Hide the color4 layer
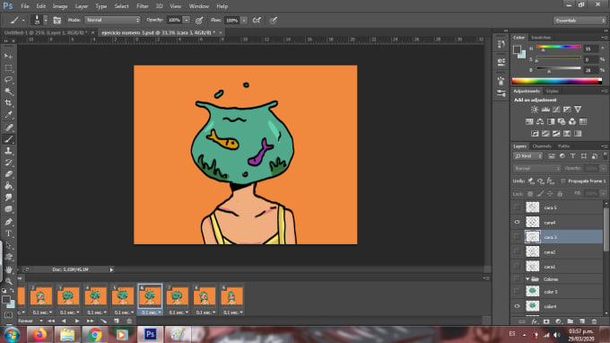The image size is (610, 343). 517,306
